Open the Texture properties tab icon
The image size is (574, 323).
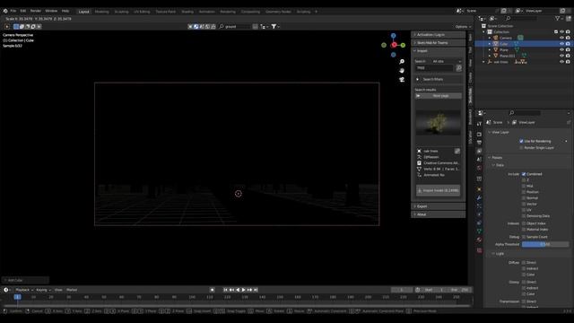pyautogui.click(x=479, y=250)
